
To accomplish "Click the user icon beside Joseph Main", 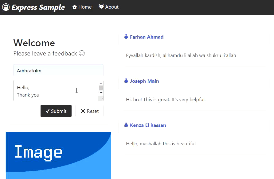I will pyautogui.click(x=126, y=81).
